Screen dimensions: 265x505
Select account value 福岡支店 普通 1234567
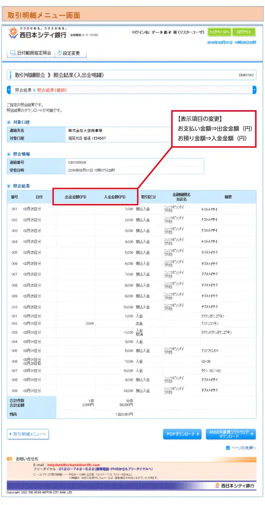pyautogui.click(x=87, y=138)
